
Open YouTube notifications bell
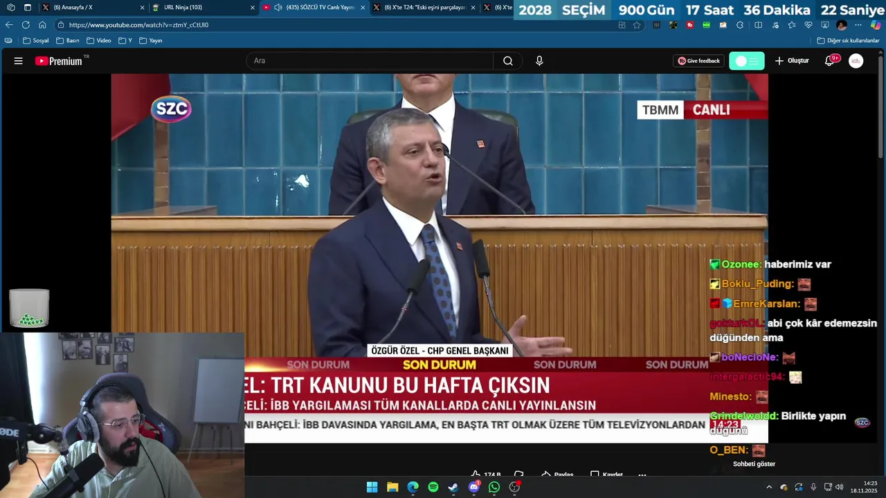pyautogui.click(x=829, y=61)
